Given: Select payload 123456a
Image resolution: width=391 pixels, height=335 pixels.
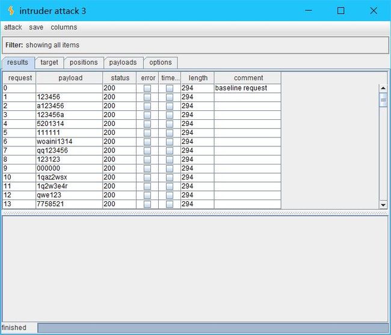Looking at the screenshot, I should pos(69,115).
